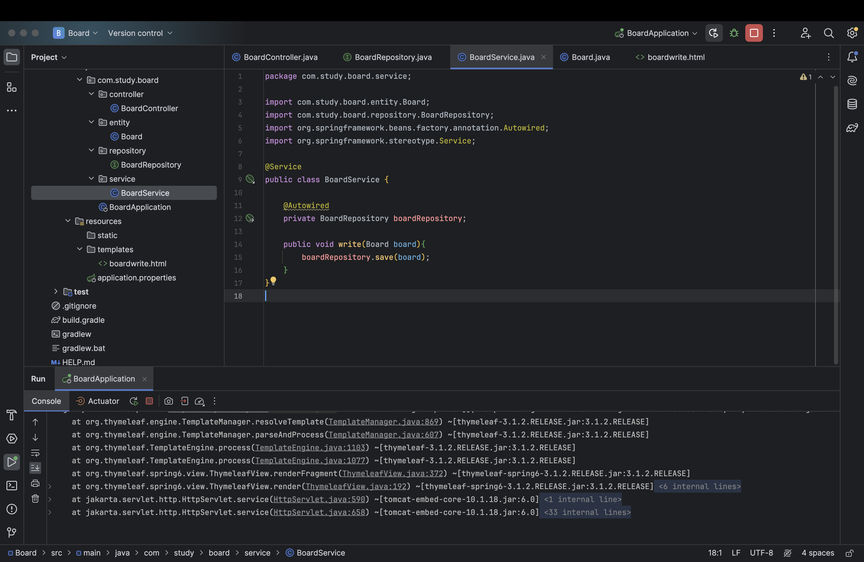
Task: Open the Gradle tool window
Action: click(852, 128)
